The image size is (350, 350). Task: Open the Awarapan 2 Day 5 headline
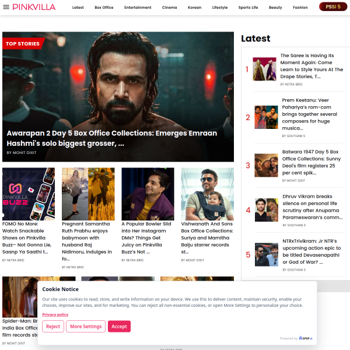click(x=112, y=138)
